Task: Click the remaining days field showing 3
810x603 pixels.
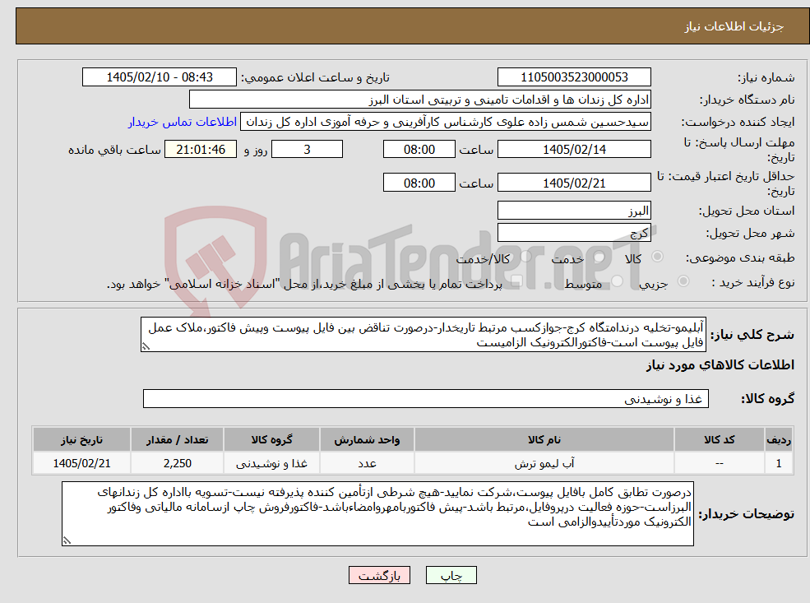Action: coord(307,150)
